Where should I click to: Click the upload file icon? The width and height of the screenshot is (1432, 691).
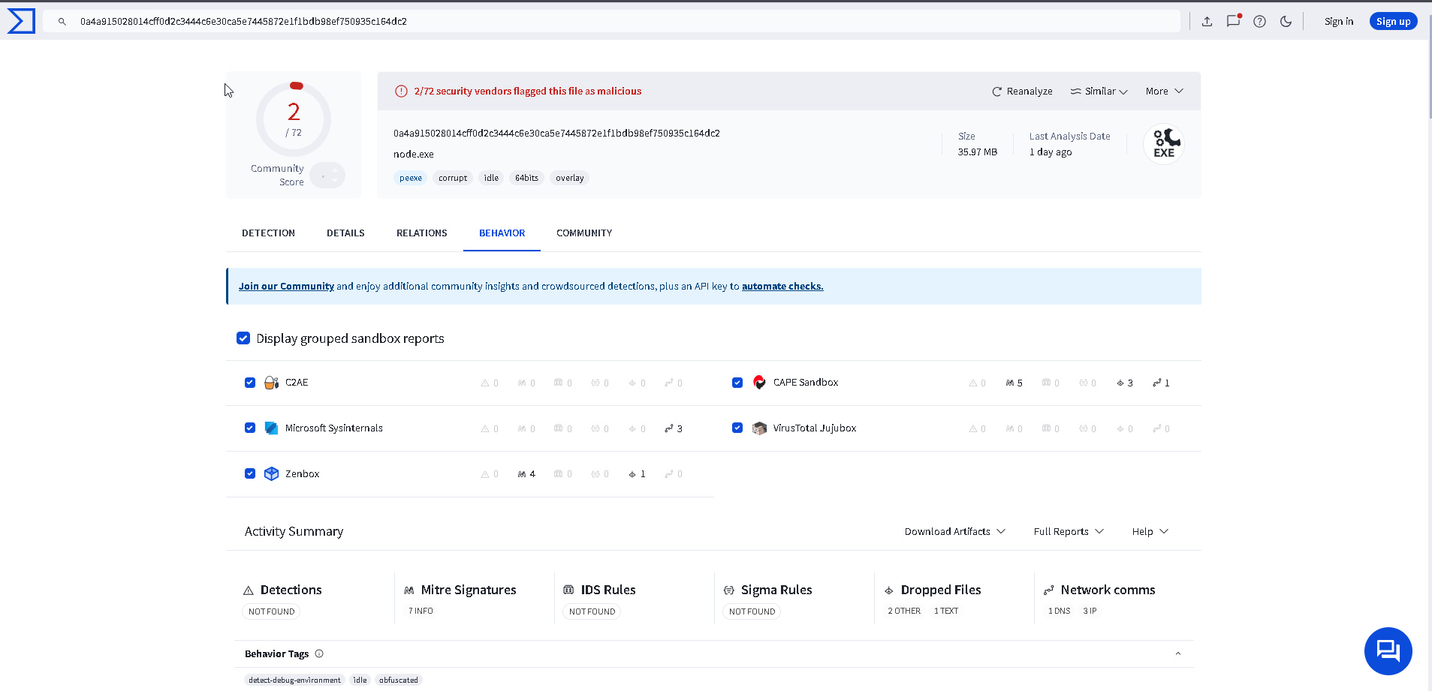[x=1207, y=21]
